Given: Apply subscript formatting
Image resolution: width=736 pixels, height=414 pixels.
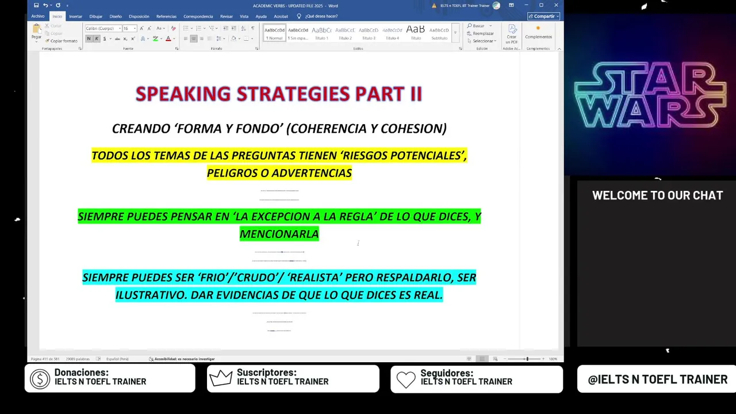Looking at the screenshot, I should 125,39.
